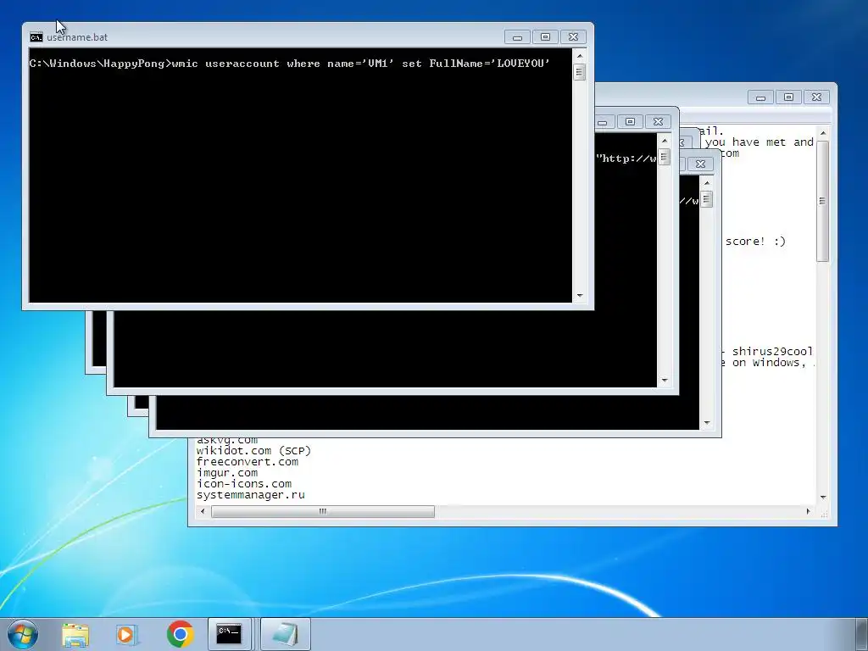This screenshot has width=868, height=651.
Task: Click the wmic command line in username.bat
Action: (290, 64)
